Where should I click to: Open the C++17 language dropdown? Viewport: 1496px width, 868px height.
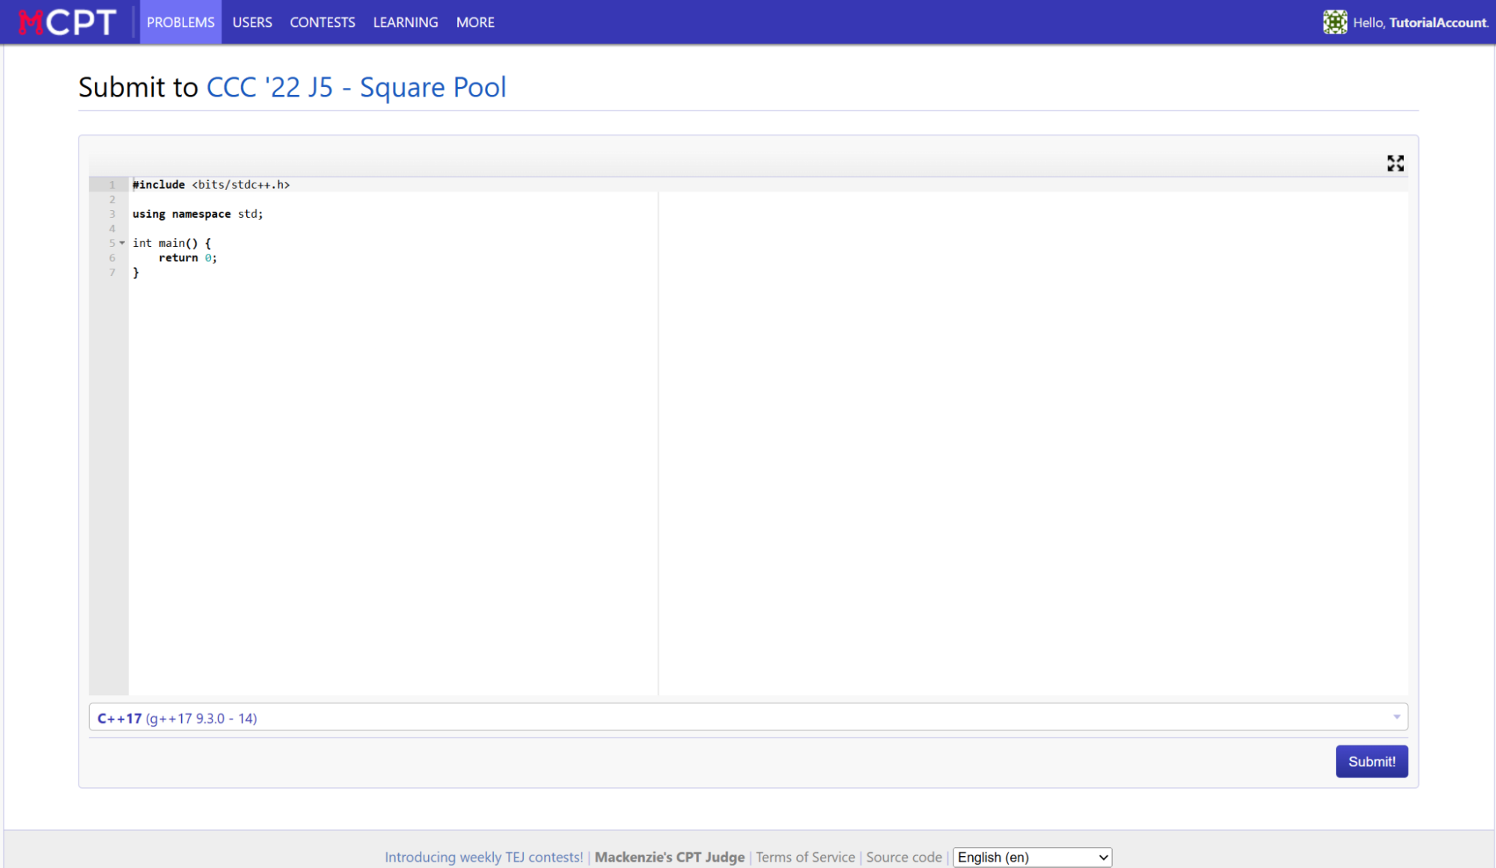[748, 717]
